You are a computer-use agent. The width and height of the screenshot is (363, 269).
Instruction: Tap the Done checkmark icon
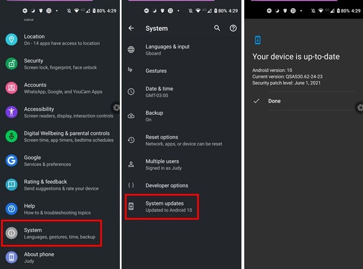click(256, 101)
